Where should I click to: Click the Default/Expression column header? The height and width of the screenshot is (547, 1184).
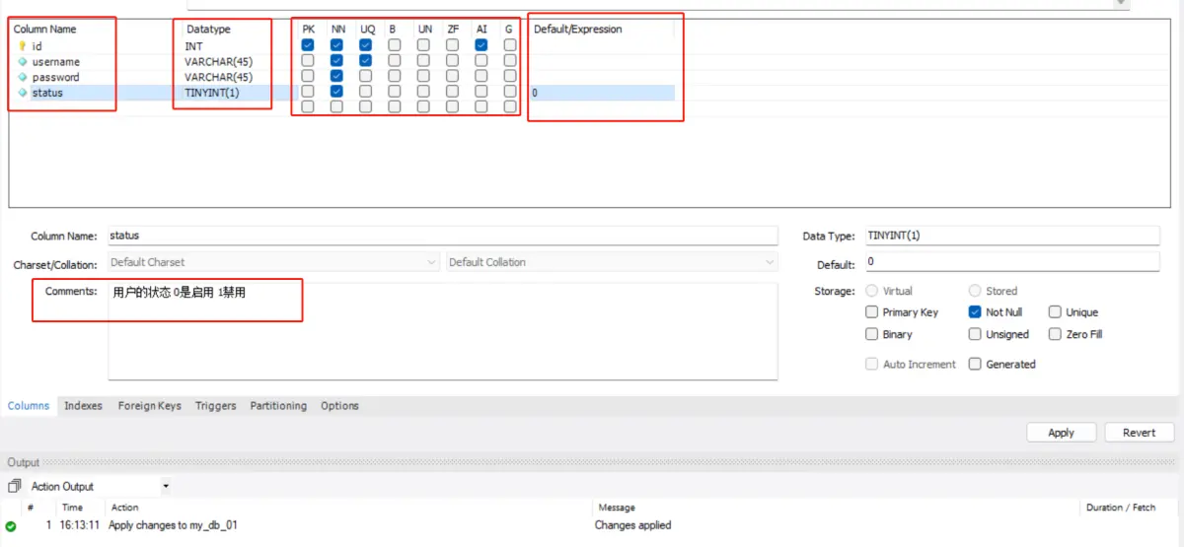click(x=578, y=30)
